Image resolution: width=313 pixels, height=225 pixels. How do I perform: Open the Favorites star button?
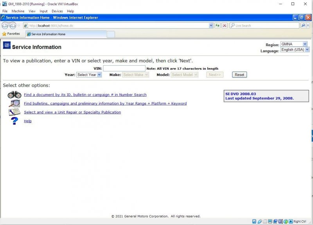coord(11,34)
